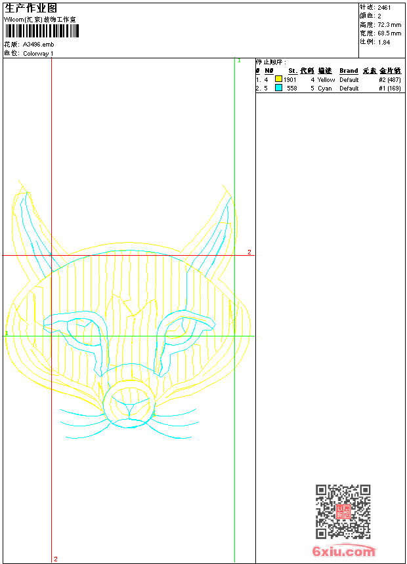Click the QR code image
This screenshot has width=407, height=564.
click(x=343, y=512)
